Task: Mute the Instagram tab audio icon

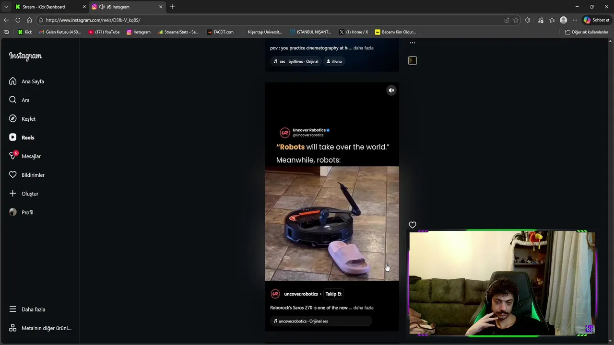Action: (102, 7)
